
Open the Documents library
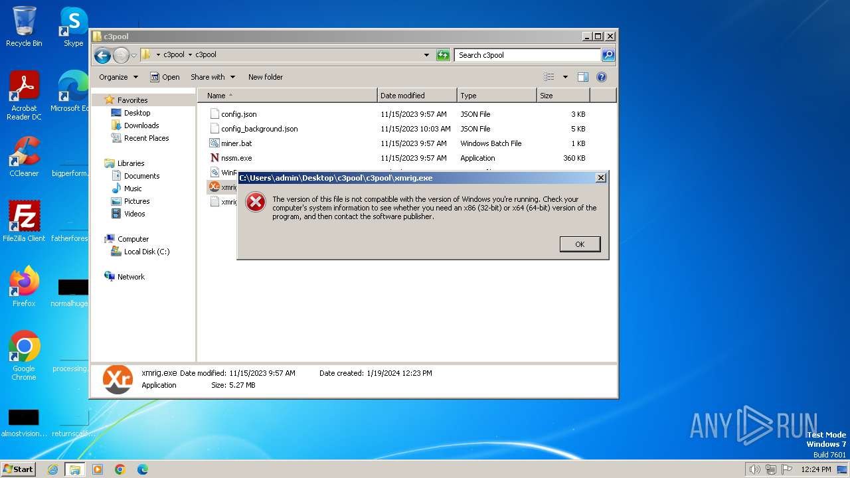(141, 176)
